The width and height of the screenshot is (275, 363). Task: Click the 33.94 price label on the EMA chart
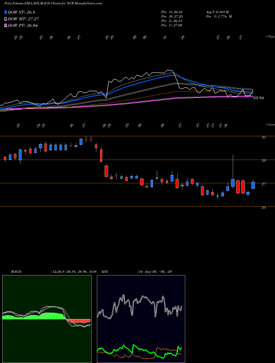pyautogui.click(x=258, y=98)
